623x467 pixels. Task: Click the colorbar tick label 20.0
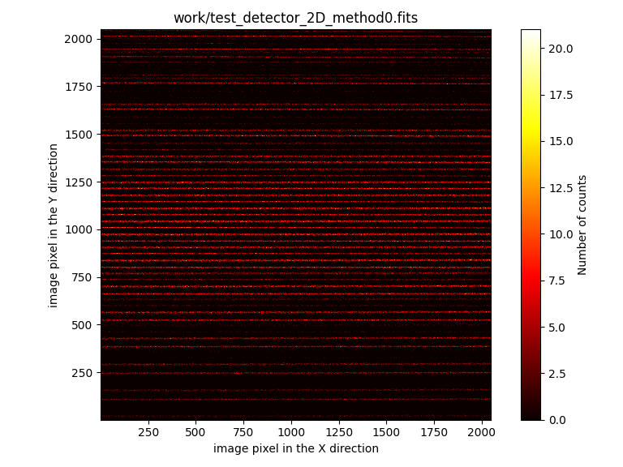(560, 49)
